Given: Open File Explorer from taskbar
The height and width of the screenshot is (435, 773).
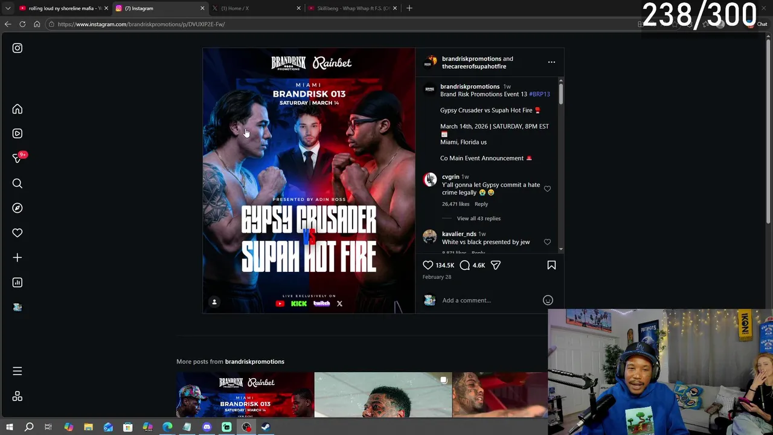Looking at the screenshot, I should pyautogui.click(x=88, y=427).
